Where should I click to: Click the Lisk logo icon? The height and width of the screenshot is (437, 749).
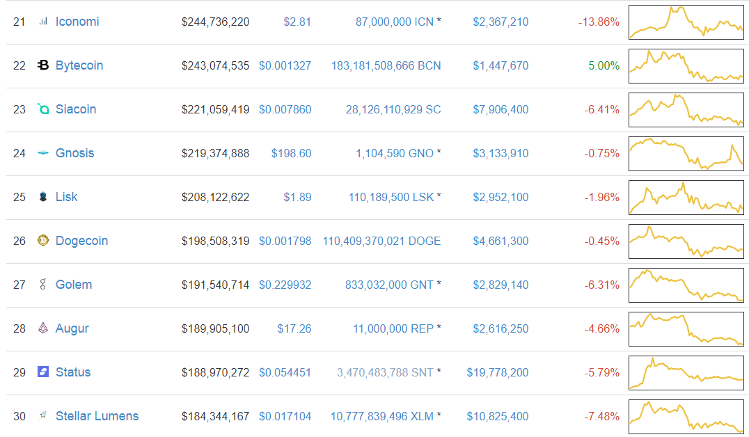tap(43, 197)
